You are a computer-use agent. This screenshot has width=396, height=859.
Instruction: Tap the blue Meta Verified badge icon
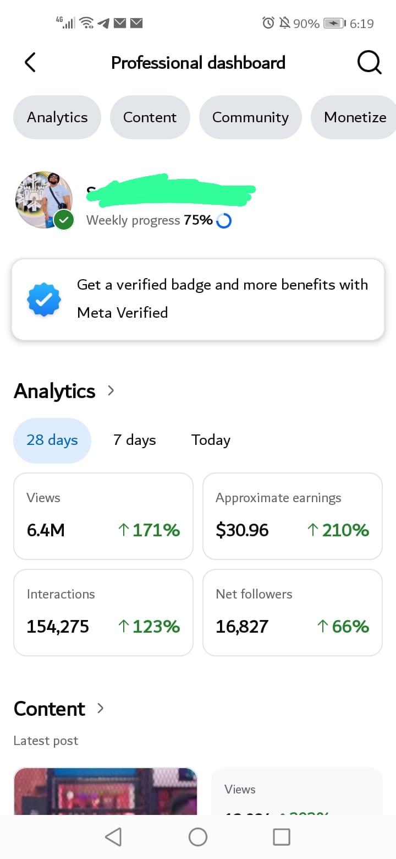click(44, 299)
